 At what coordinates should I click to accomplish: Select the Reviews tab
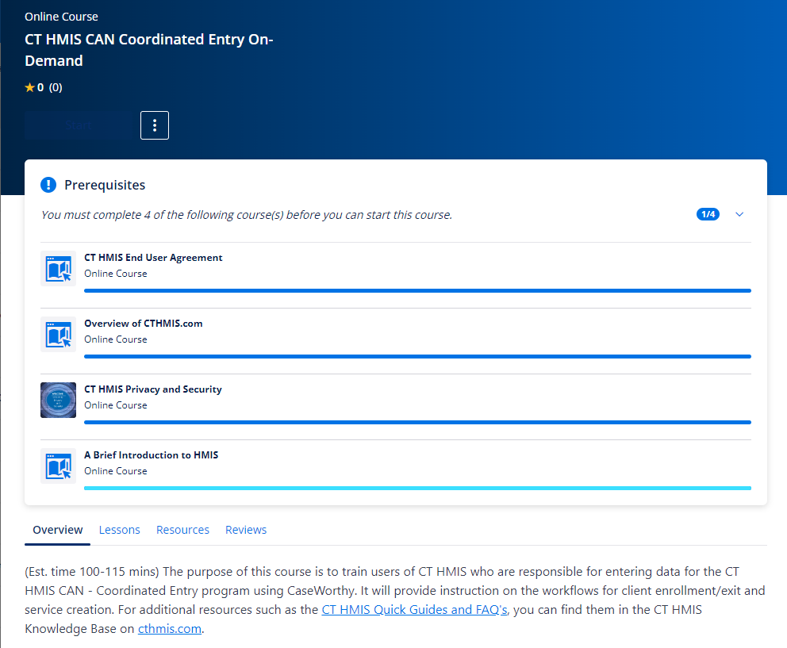[x=246, y=530]
